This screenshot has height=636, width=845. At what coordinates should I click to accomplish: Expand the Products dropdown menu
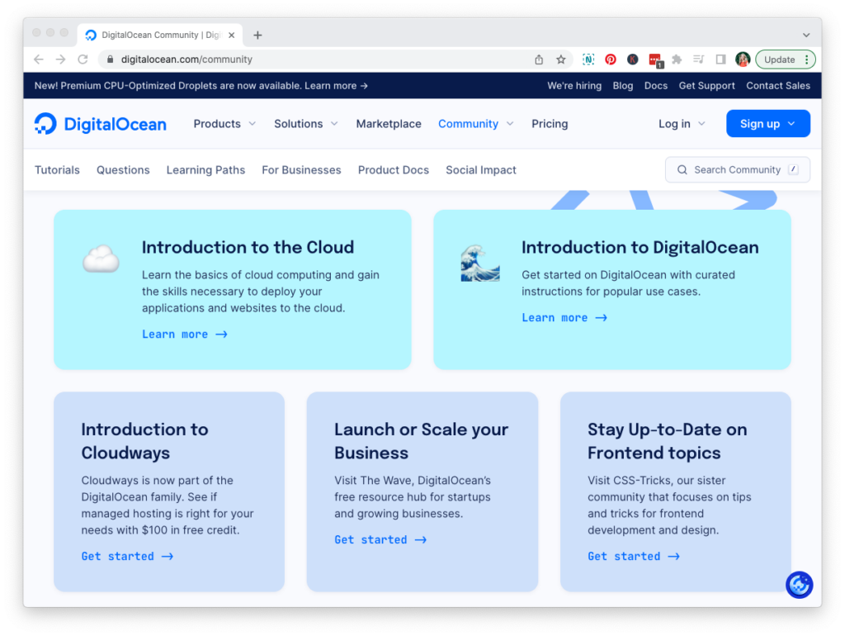click(224, 123)
